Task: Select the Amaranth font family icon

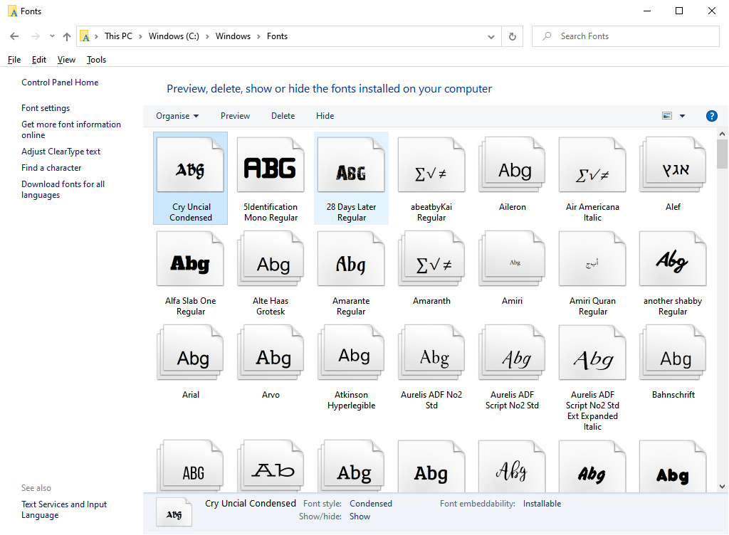Action: click(431, 259)
